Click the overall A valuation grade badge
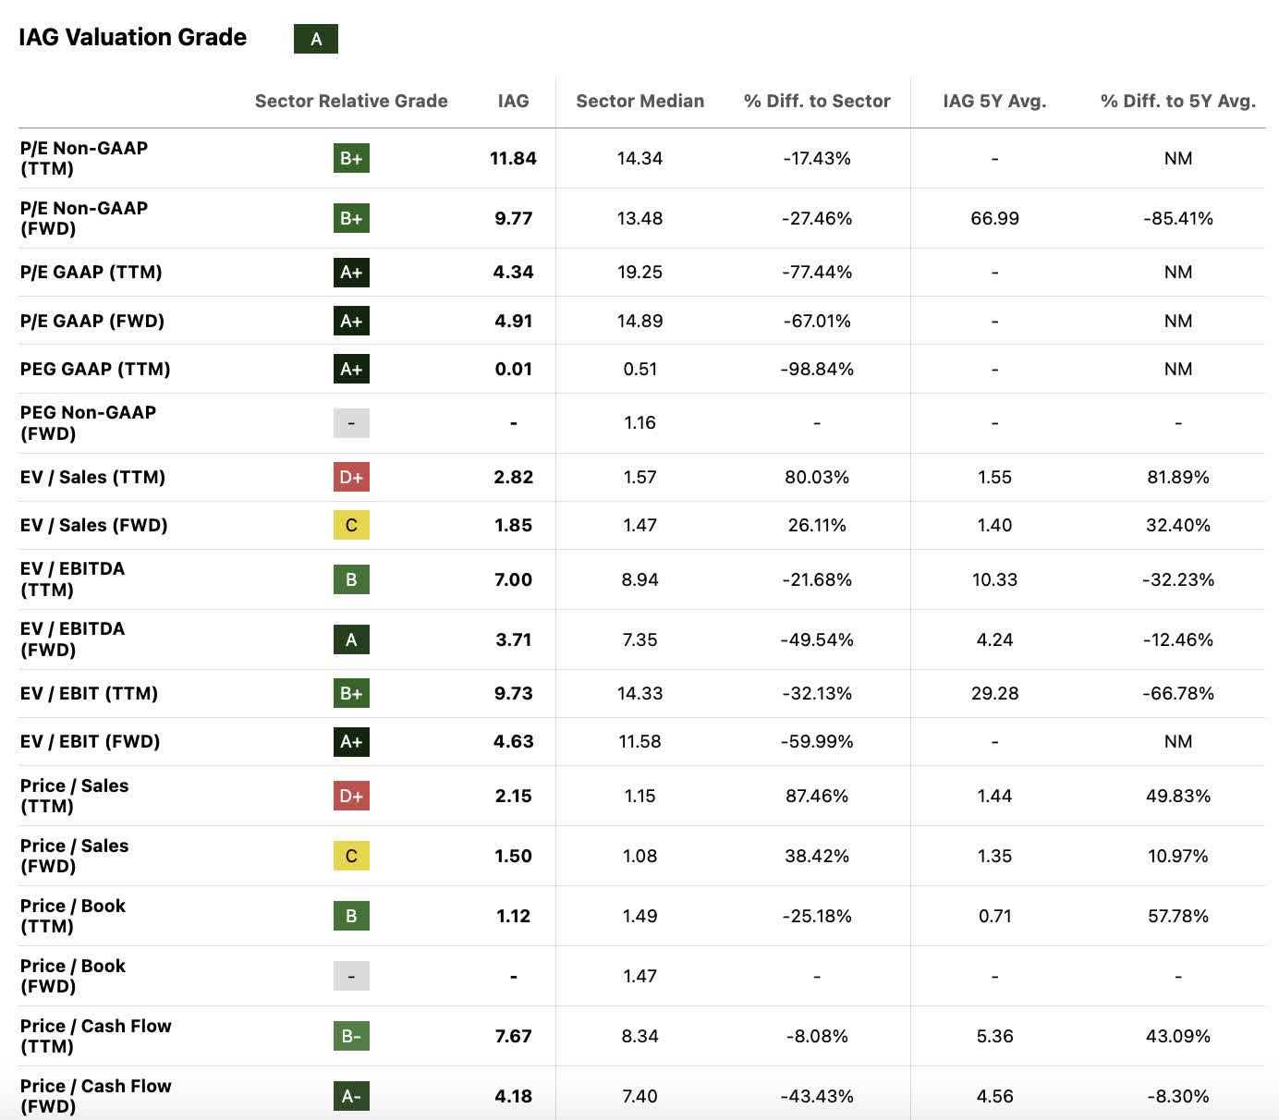The width and height of the screenshot is (1279, 1120). [316, 39]
